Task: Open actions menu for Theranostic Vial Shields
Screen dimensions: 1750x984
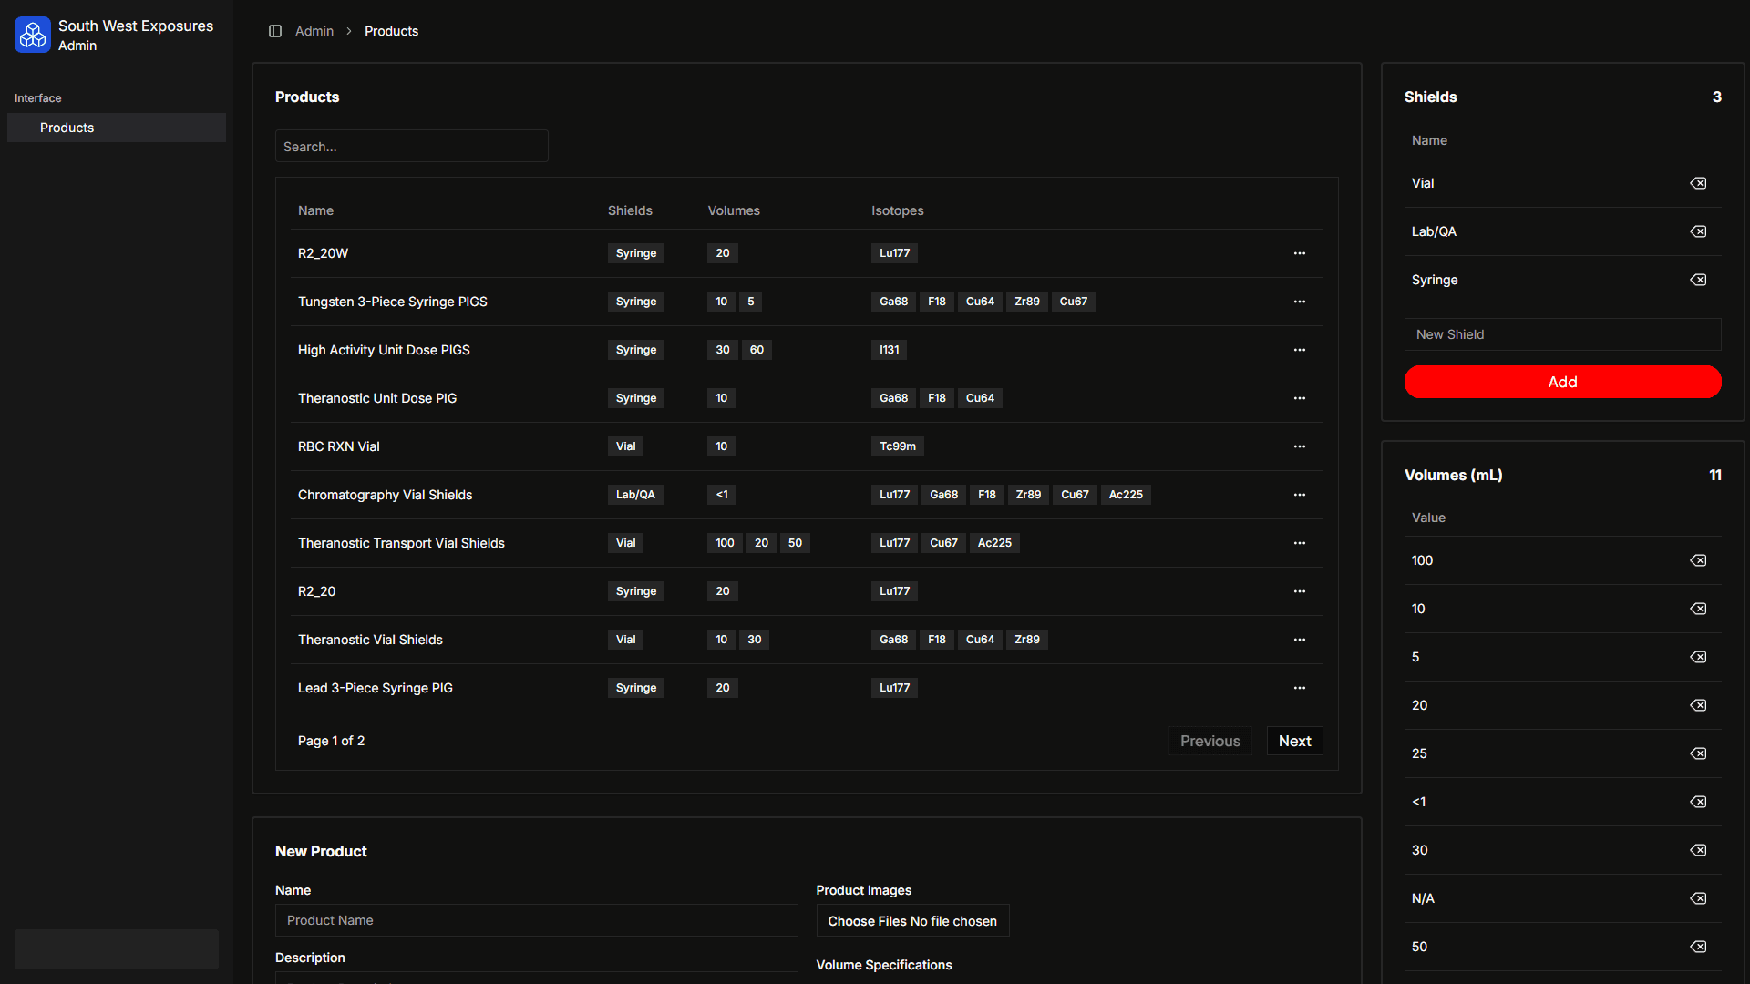Action: (x=1299, y=640)
